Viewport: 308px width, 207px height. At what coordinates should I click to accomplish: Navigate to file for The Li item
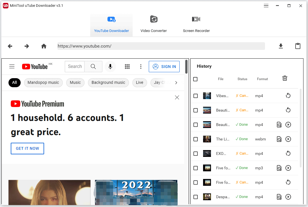click(x=279, y=139)
